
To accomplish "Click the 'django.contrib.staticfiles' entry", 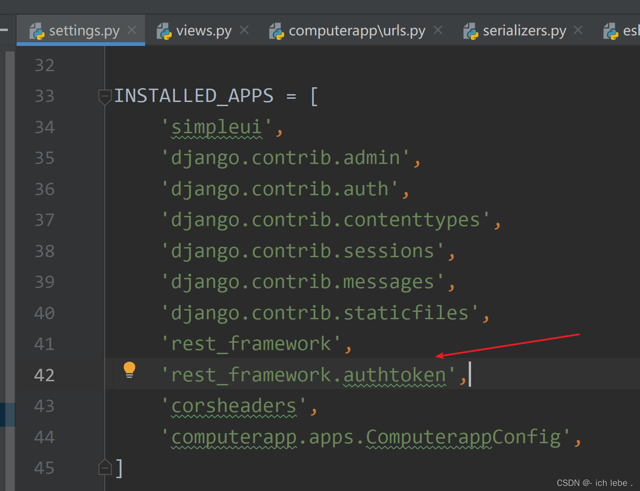I will tap(320, 313).
